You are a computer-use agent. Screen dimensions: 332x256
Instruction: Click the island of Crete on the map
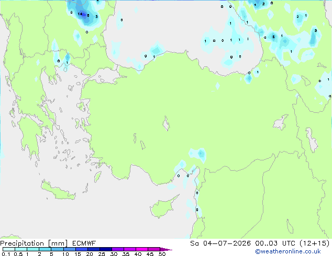[x=58, y=191]
